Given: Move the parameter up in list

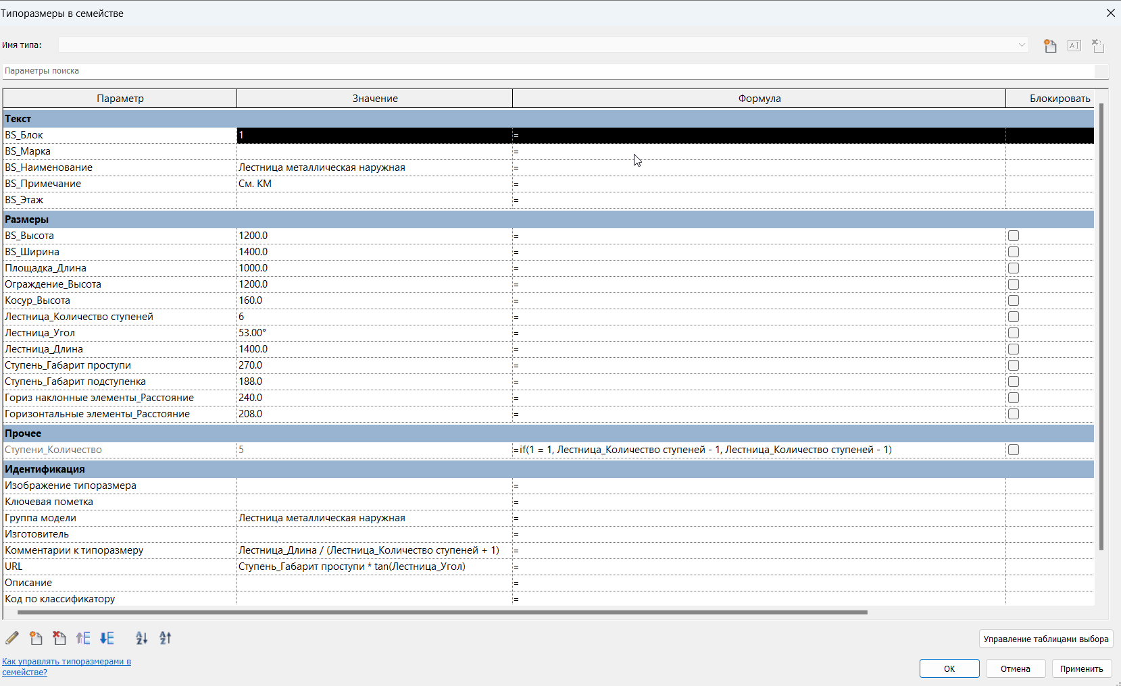Looking at the screenshot, I should coord(83,638).
